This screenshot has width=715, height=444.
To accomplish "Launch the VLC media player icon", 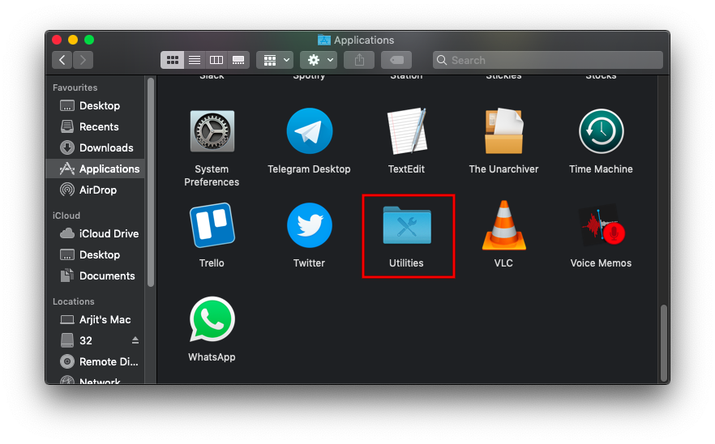I will point(504,225).
